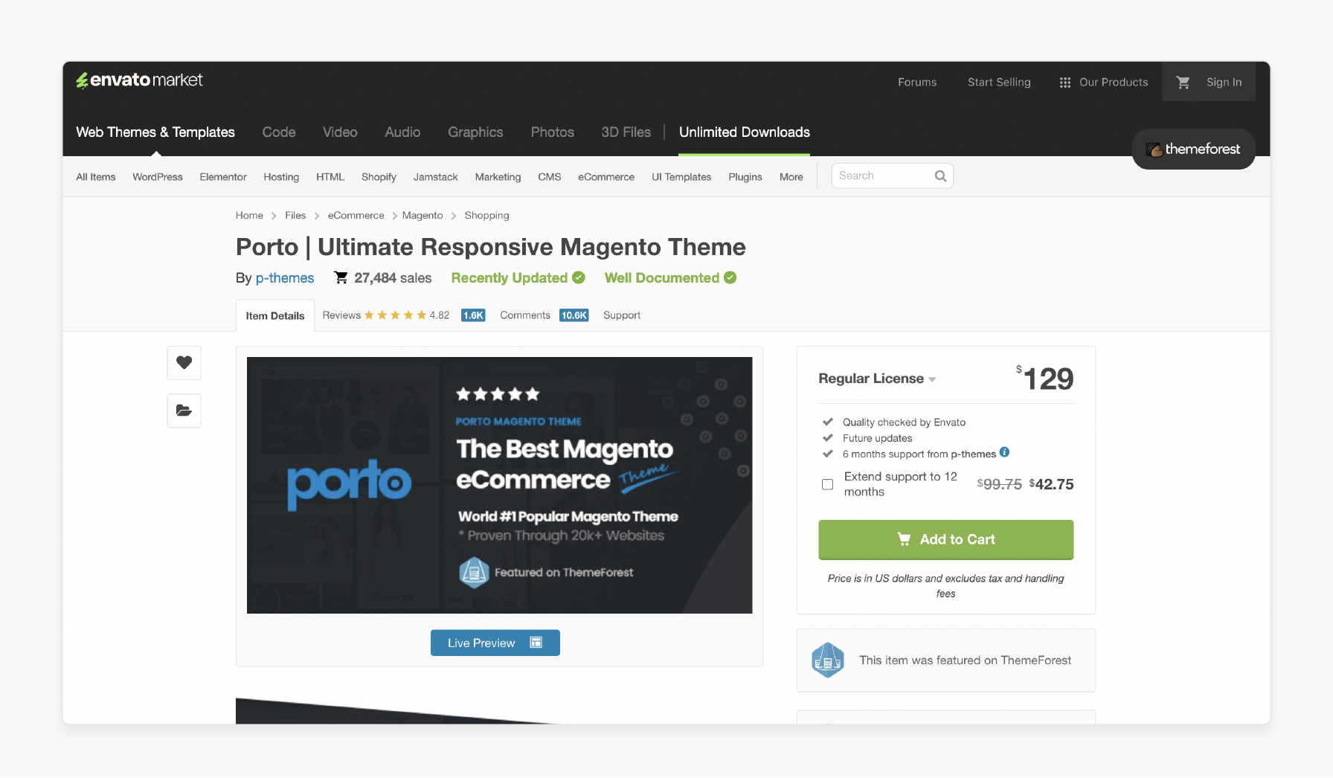The image size is (1333, 778).
Task: Open the More categories menu
Action: coord(791,177)
